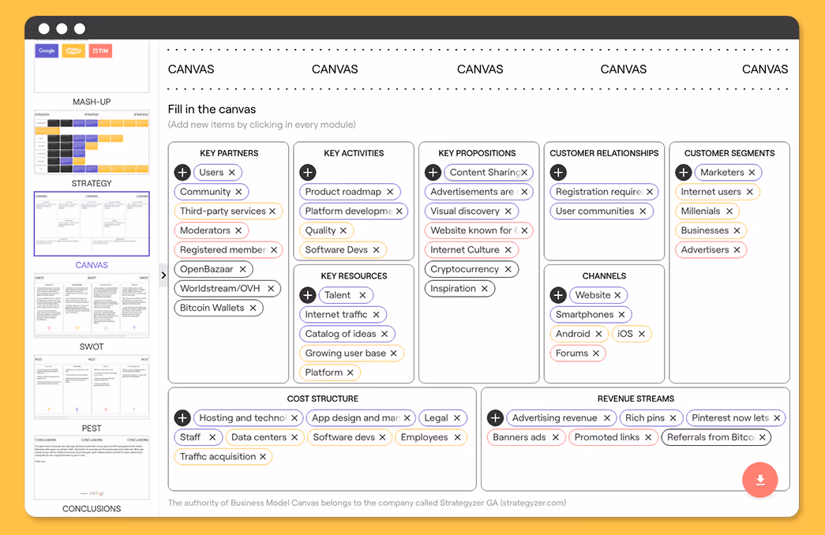Add a new item to Revenue Streams
This screenshot has width=825, height=535.
coord(494,417)
